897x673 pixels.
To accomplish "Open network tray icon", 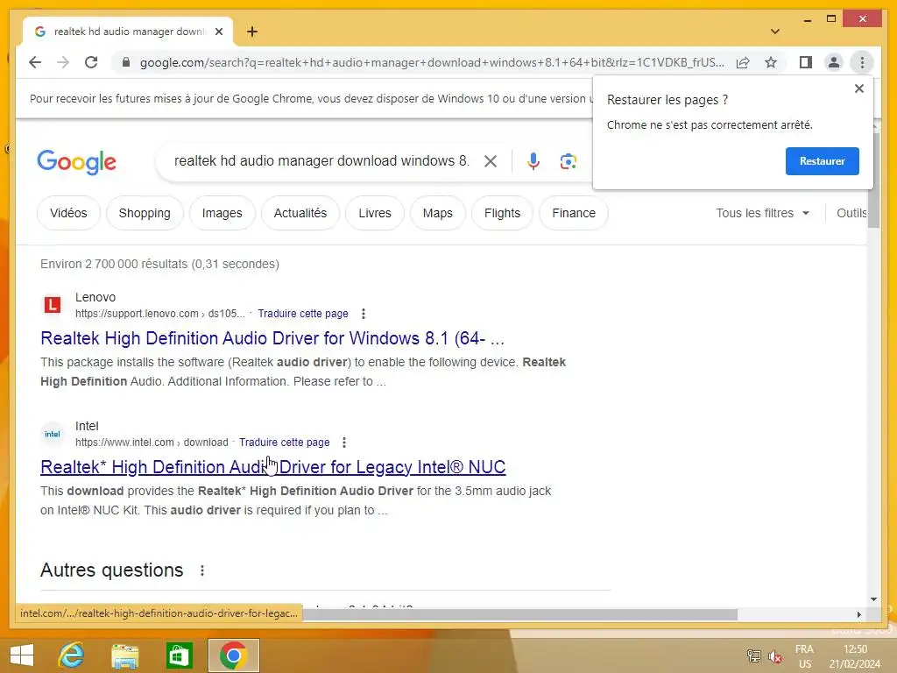I will (x=754, y=656).
